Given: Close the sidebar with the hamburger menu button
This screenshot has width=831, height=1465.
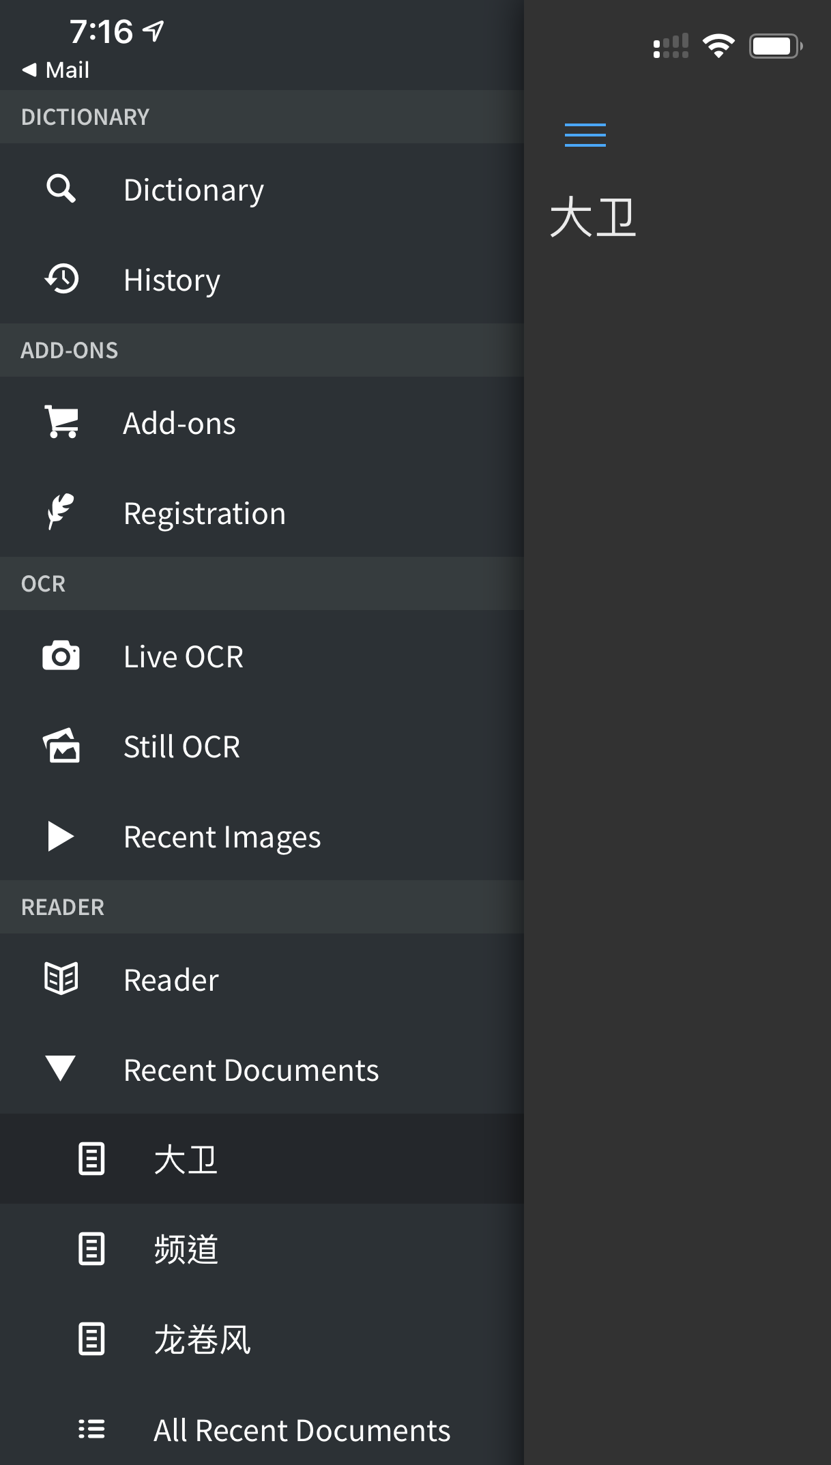Looking at the screenshot, I should pyautogui.click(x=585, y=135).
